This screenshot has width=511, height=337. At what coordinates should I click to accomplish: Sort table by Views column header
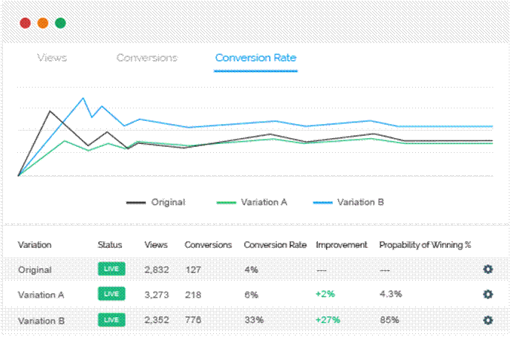point(156,244)
